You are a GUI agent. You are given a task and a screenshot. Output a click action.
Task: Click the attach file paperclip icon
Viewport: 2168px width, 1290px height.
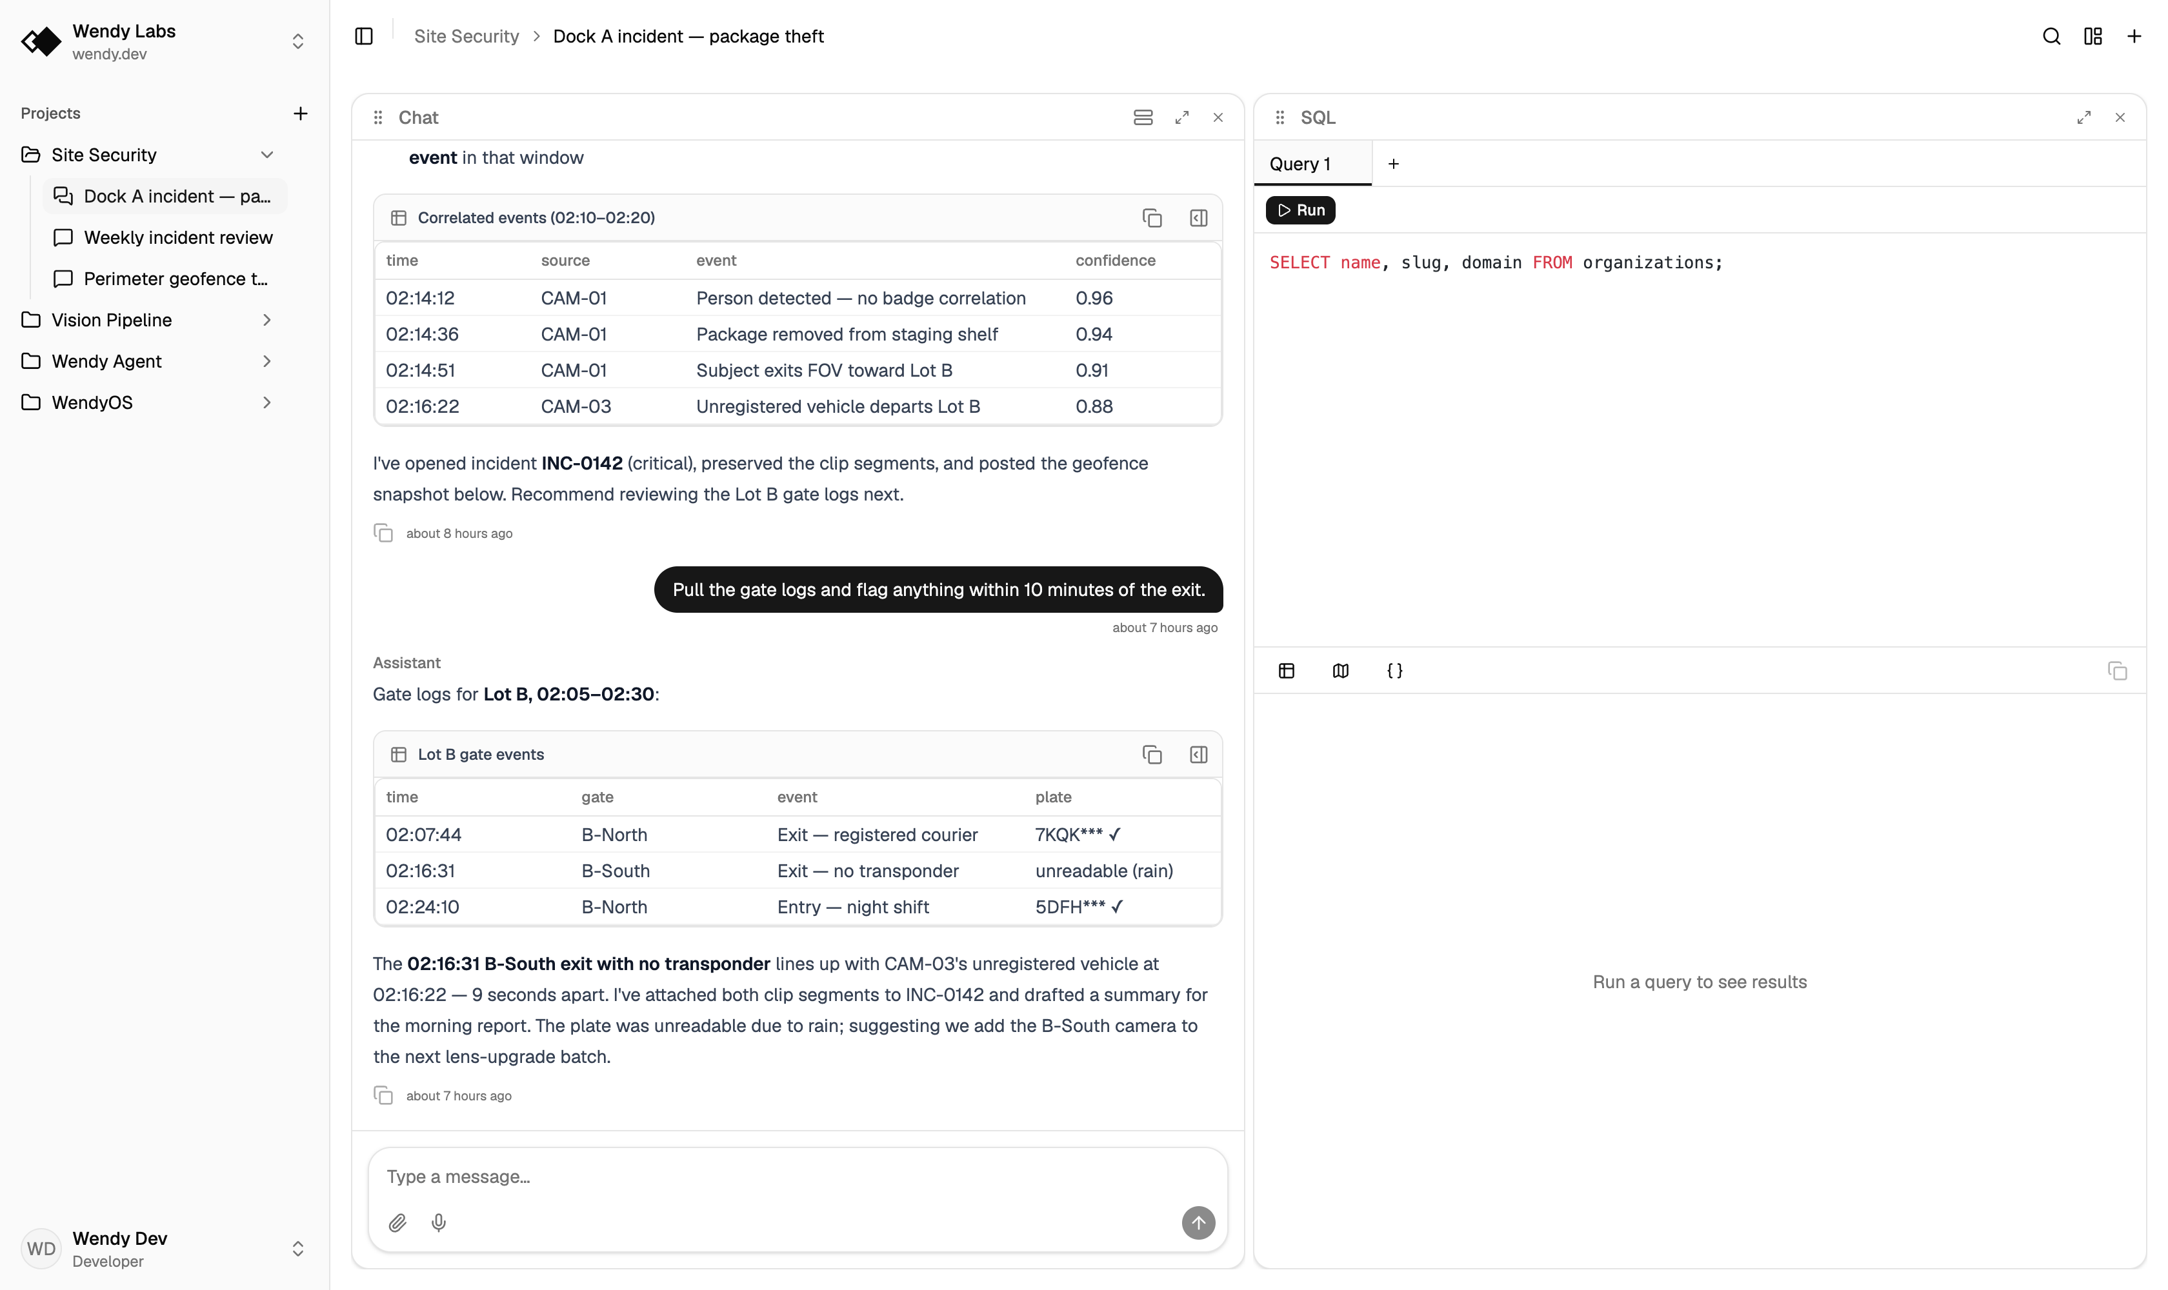tap(397, 1223)
